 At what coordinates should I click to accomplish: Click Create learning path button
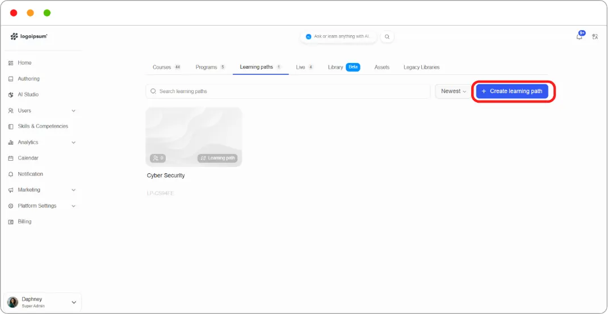point(512,91)
